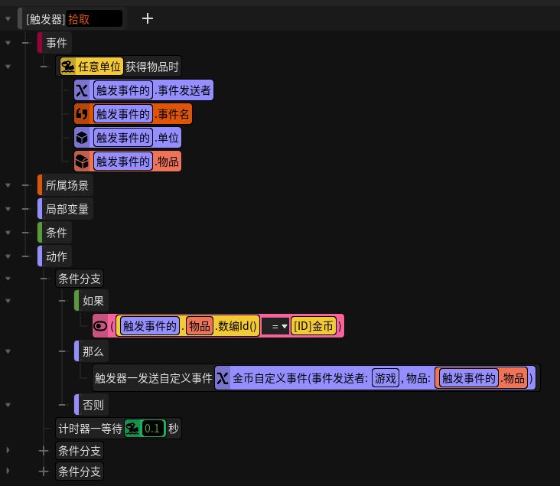Image resolution: width=560 pixels, height=486 pixels.
Task: Click the unit icon in the 任意单位 block
Action: tap(68, 67)
